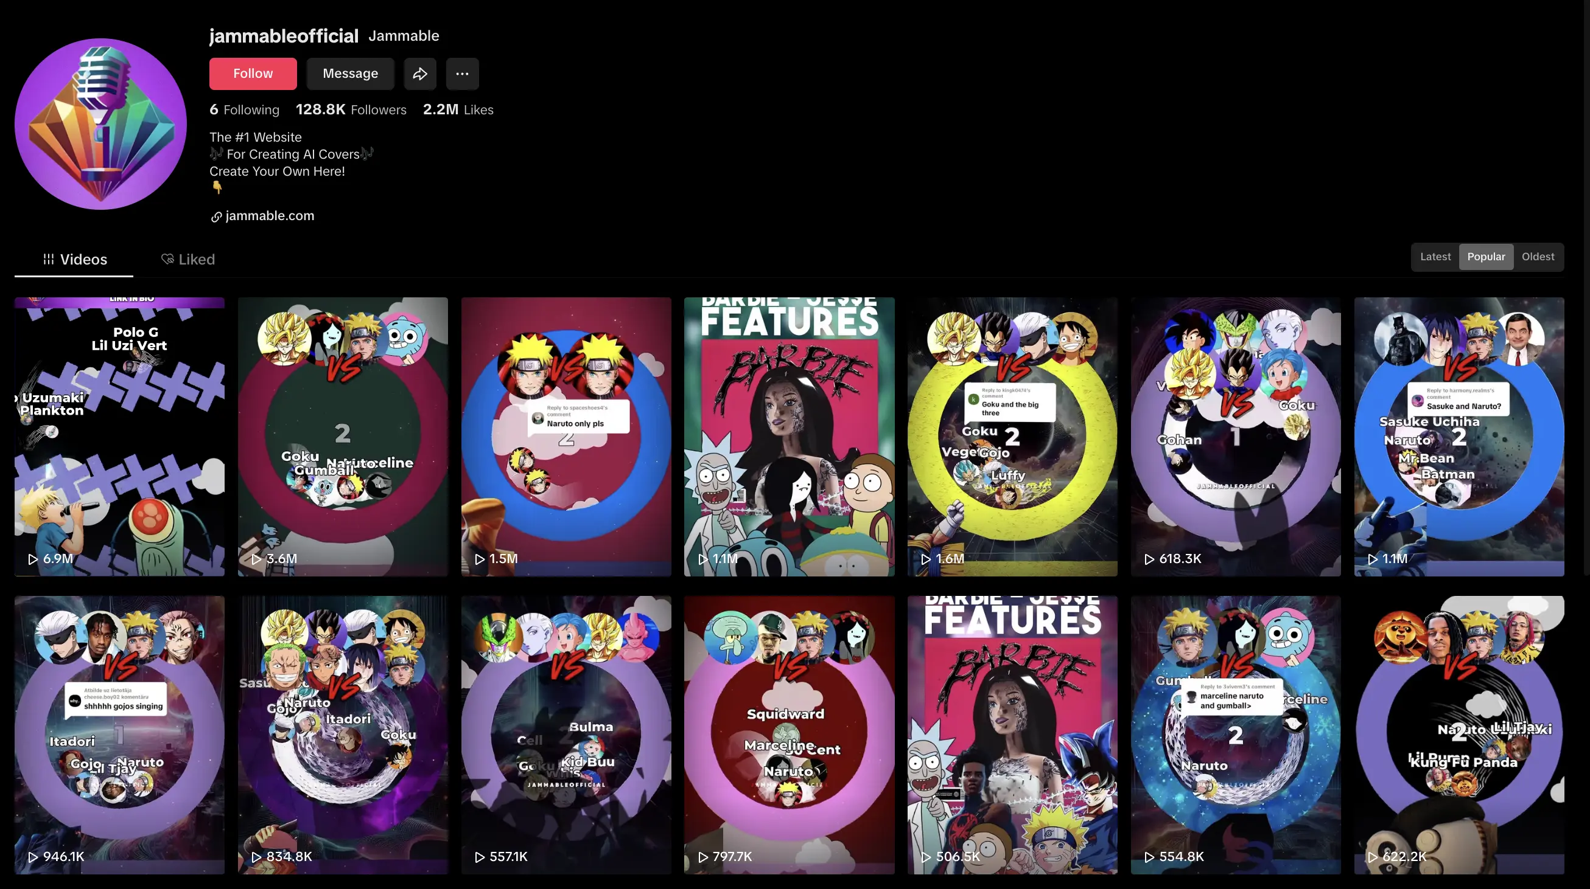Screen dimensions: 1590x889
Task: Open the 834.8K views Itadori Goku video
Action: click(x=343, y=735)
